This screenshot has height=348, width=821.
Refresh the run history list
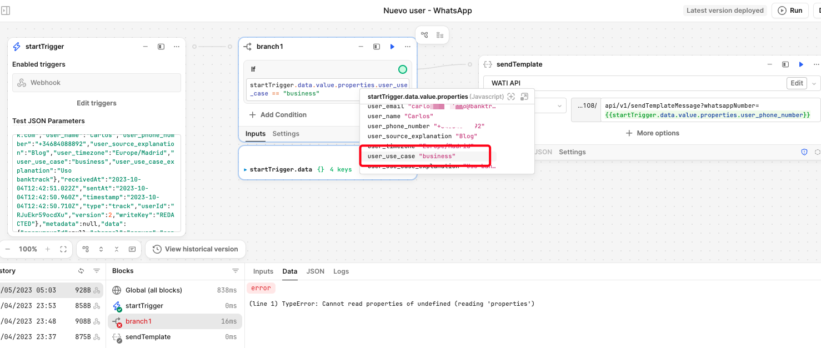pyautogui.click(x=81, y=271)
